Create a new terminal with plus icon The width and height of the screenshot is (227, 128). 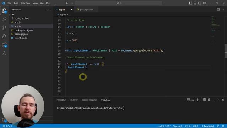(197, 100)
